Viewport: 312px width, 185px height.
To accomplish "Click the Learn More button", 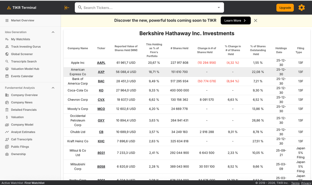I will pyautogui.click(x=236, y=21).
